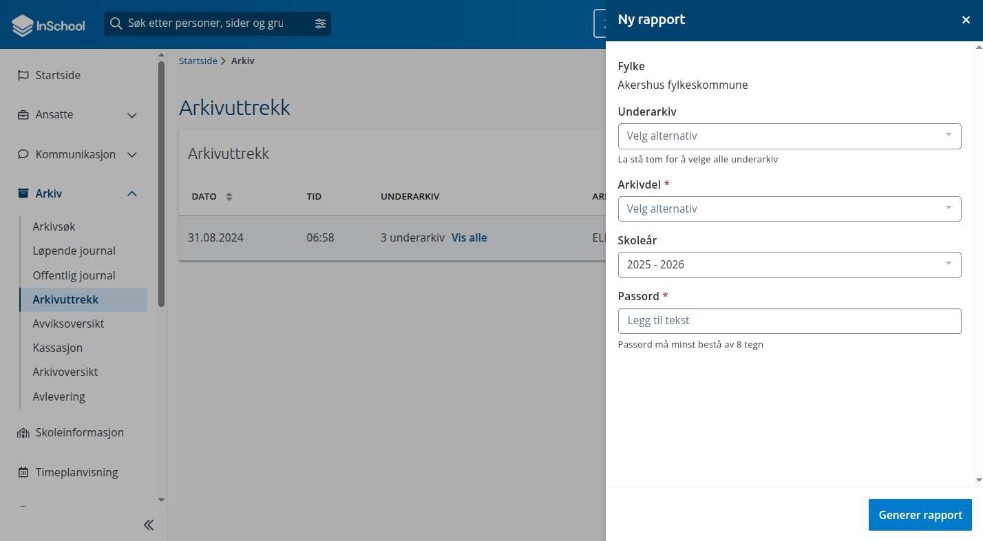Expand the Ansatte menu
983x541 pixels.
point(132,116)
